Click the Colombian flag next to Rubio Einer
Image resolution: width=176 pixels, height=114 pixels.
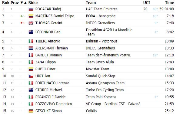pyautogui.click(x=31, y=69)
